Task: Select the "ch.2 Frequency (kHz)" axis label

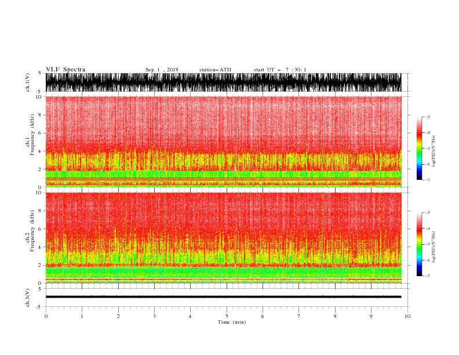Action: [30, 230]
